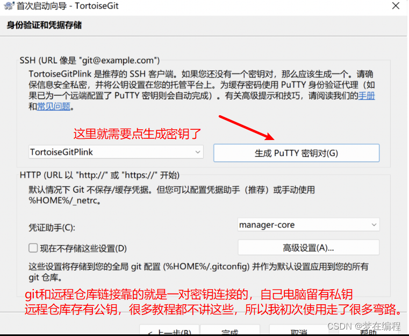
Task: Click the 高级设置(A)... button
Action: tap(308, 248)
